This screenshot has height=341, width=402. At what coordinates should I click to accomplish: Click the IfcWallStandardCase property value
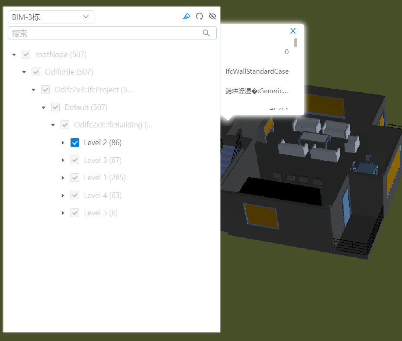click(x=257, y=71)
